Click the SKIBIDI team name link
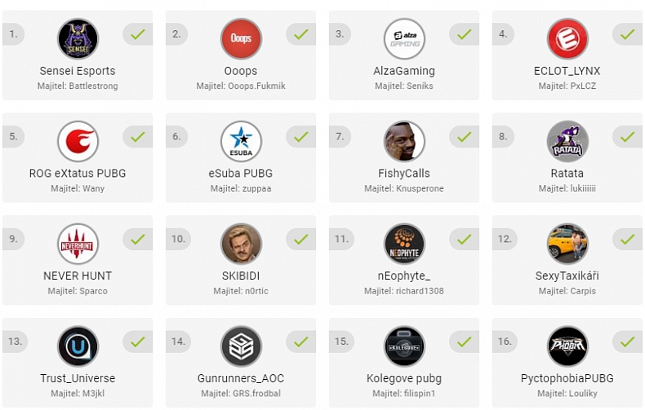This screenshot has width=645, height=410. [241, 276]
